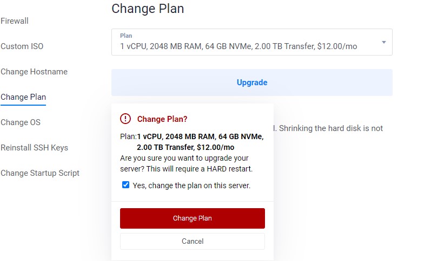Uncheck 'Yes, change the plan on this server'

[125, 185]
